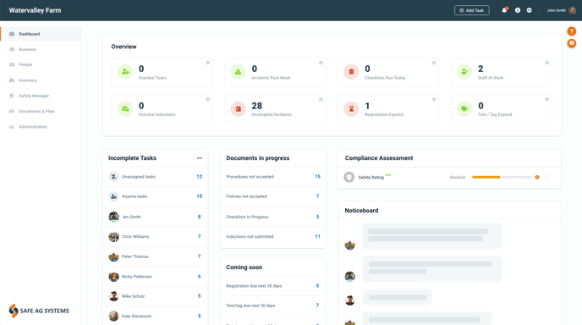The width and height of the screenshot is (582, 325).
Task: Click the Registration Expired hourglass icon
Action: (351, 109)
